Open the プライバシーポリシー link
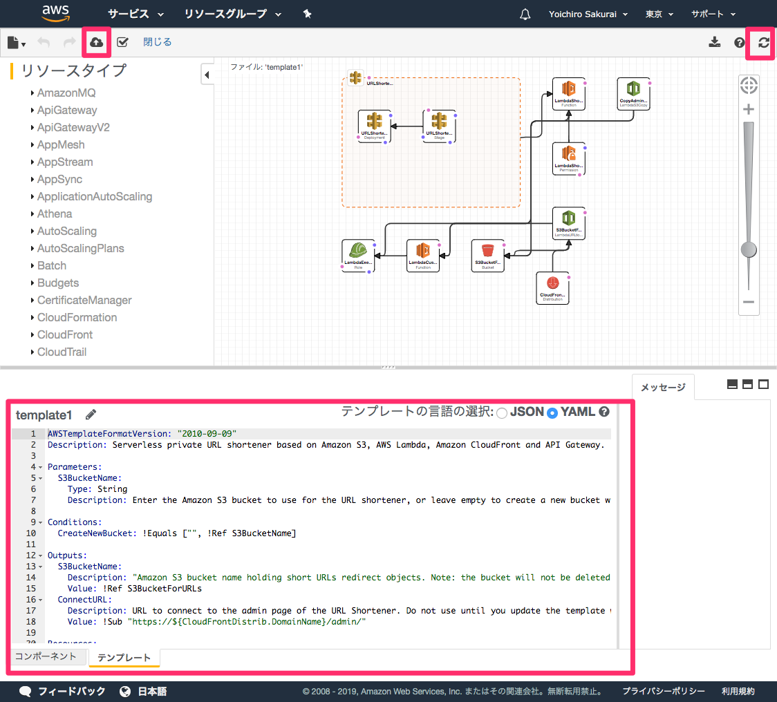Viewport: 777px width, 702px height. pos(663,691)
